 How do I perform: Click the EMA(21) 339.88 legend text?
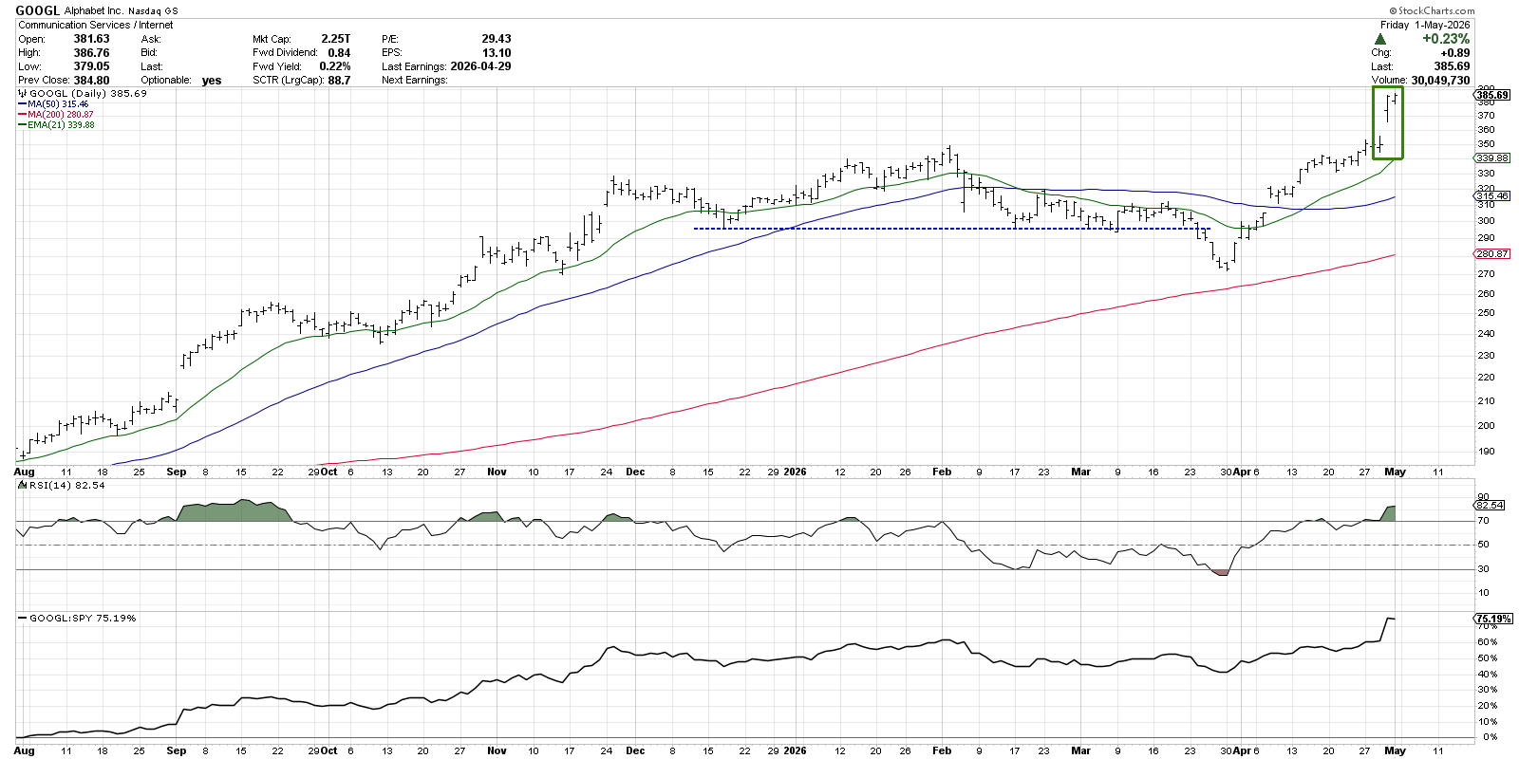pos(62,125)
